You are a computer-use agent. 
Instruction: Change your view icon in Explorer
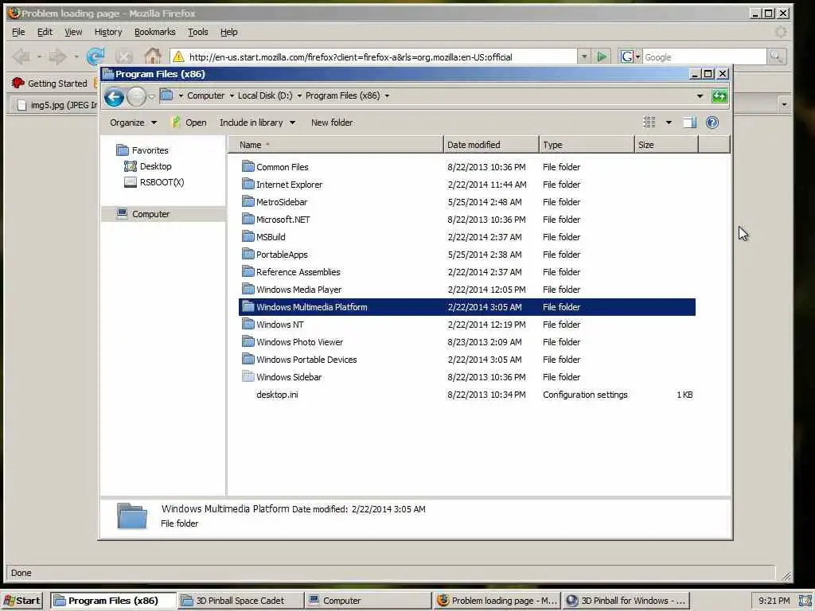click(x=649, y=122)
